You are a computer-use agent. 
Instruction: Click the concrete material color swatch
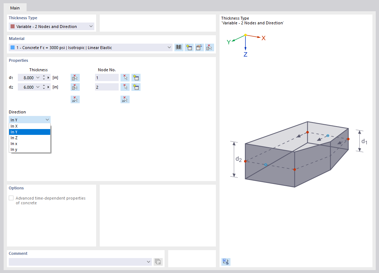(x=12, y=47)
